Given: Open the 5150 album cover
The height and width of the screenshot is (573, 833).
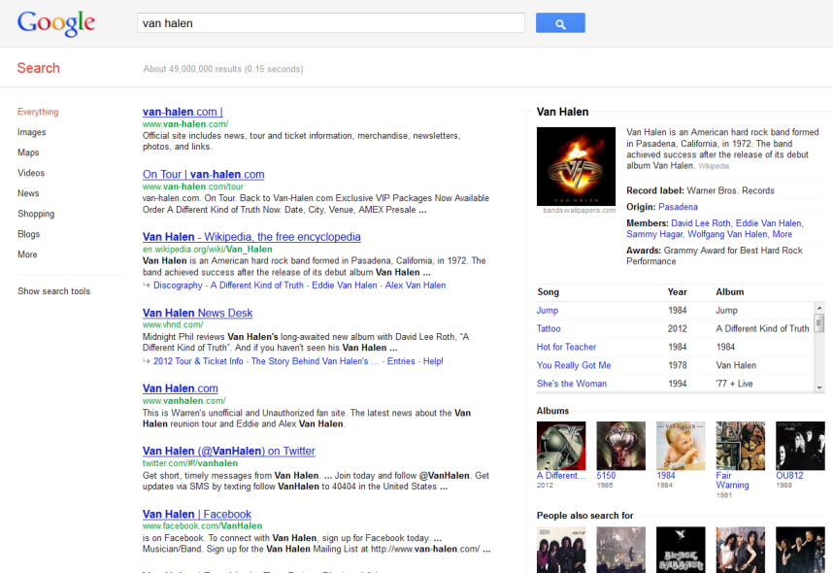Looking at the screenshot, I should click(621, 446).
